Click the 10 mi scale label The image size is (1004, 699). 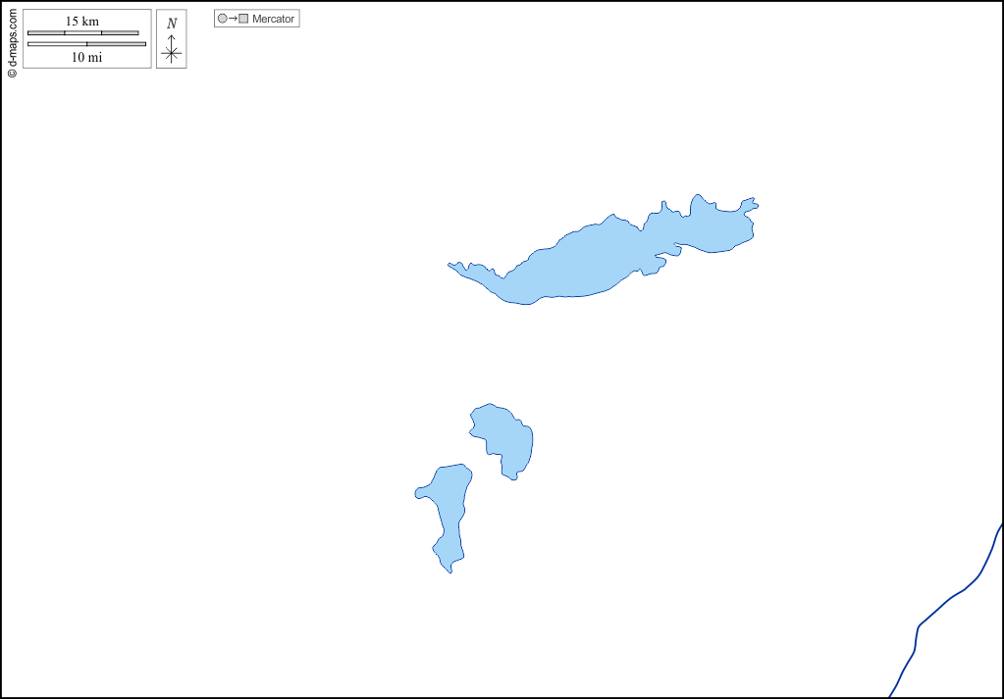[x=86, y=57]
